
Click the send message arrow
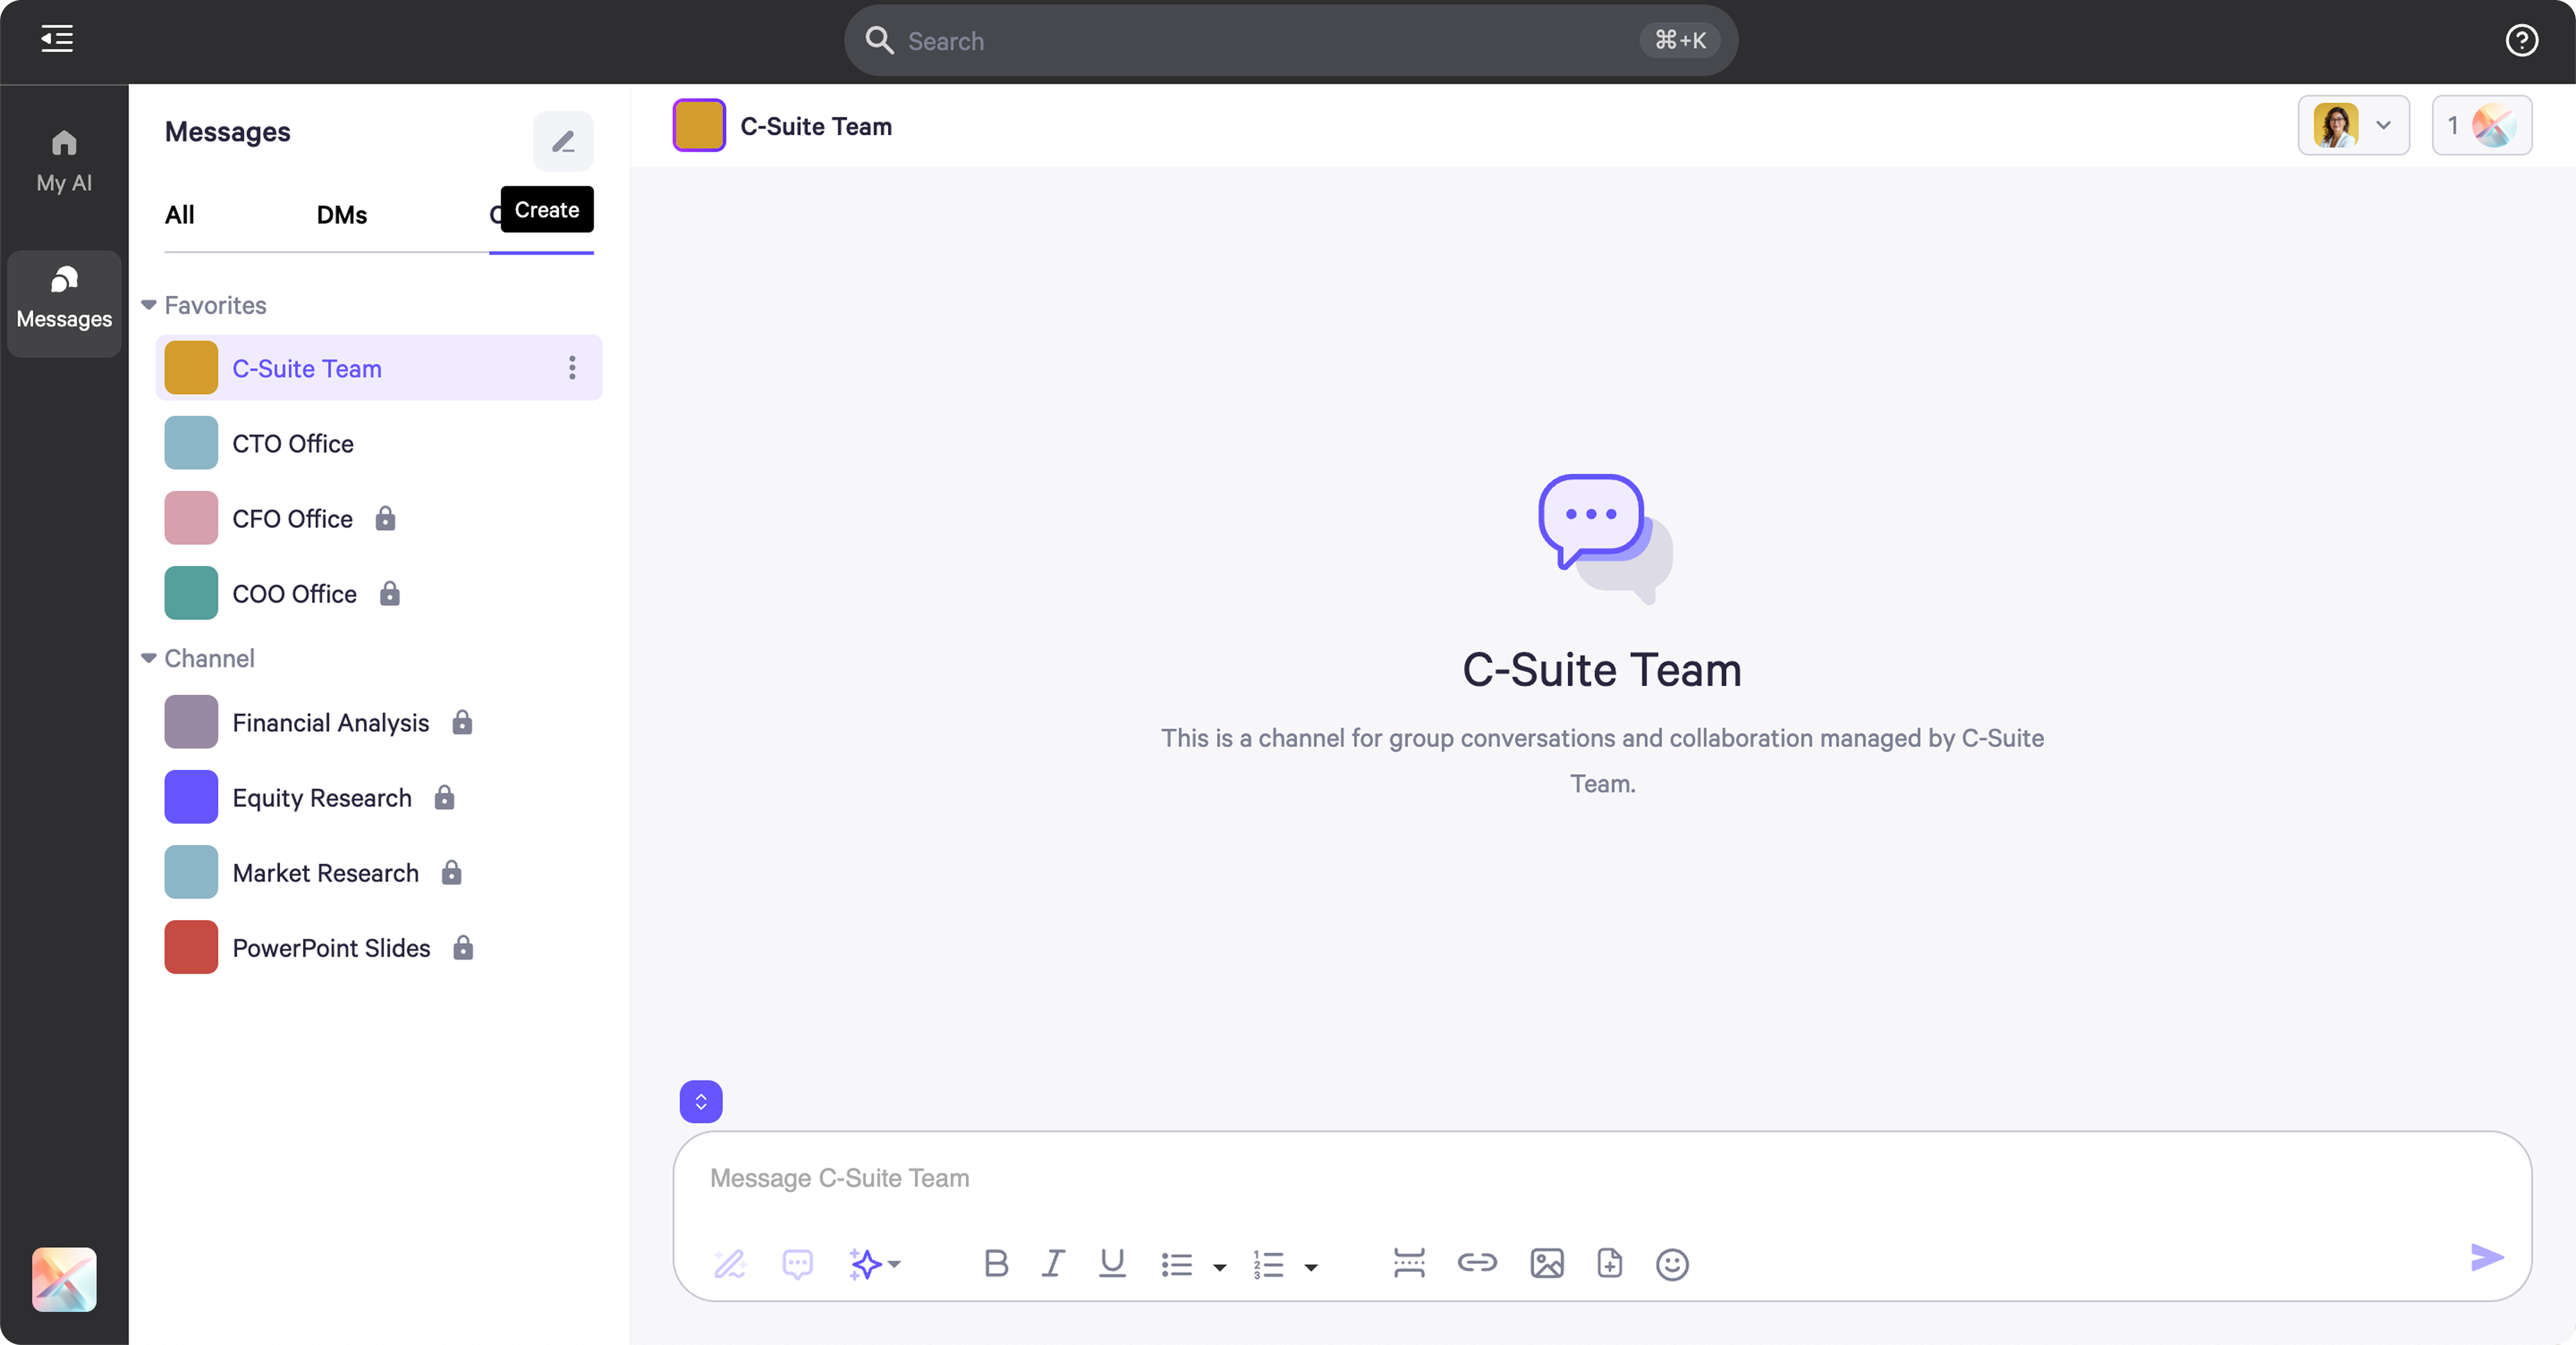tap(2486, 1257)
